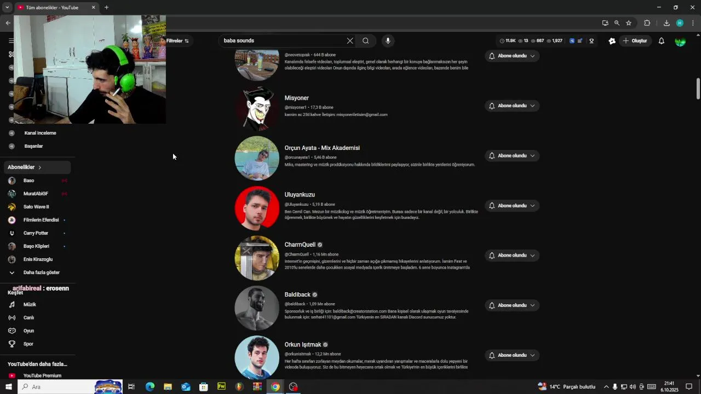Go to Müzik in Keşfet section

37,304
